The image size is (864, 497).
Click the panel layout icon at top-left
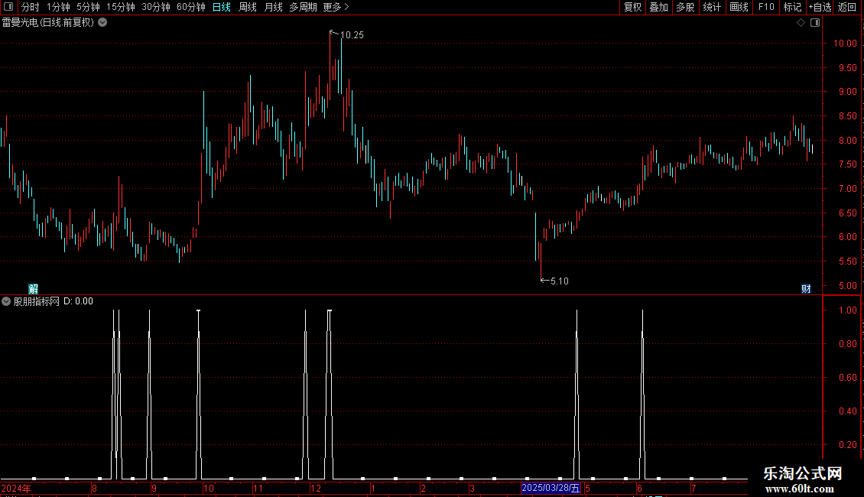(x=8, y=7)
